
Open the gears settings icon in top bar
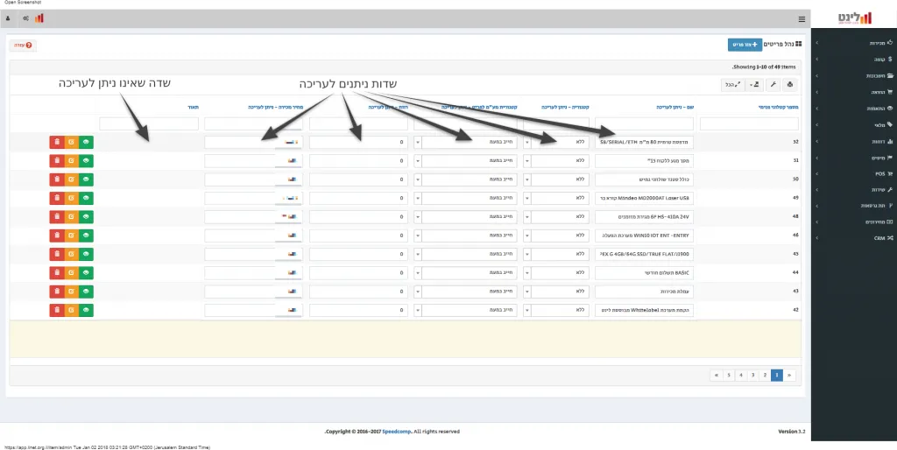point(25,19)
